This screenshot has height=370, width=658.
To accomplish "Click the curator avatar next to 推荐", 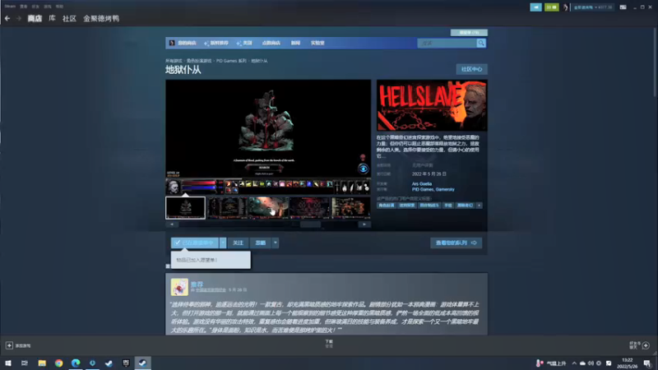I will point(179,287).
